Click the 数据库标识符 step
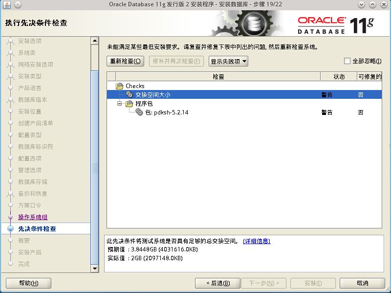The image size is (391, 293). click(x=35, y=147)
